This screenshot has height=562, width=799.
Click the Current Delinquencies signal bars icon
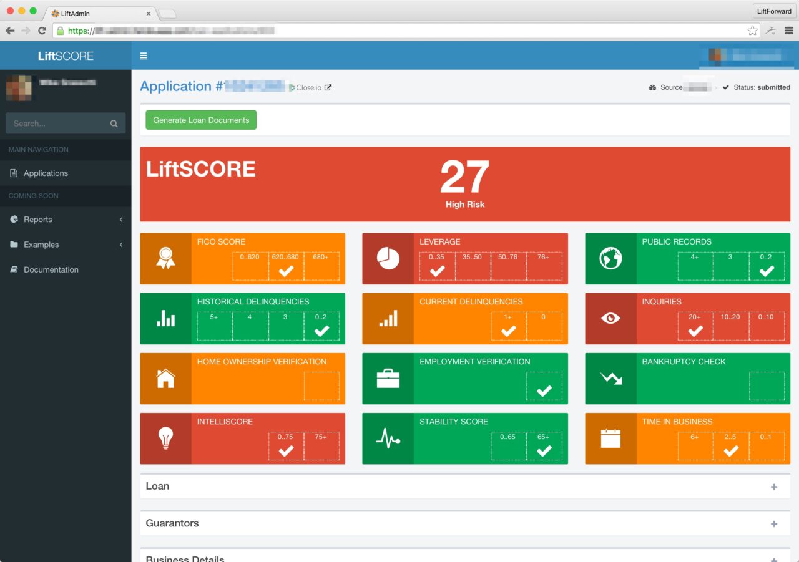point(388,319)
